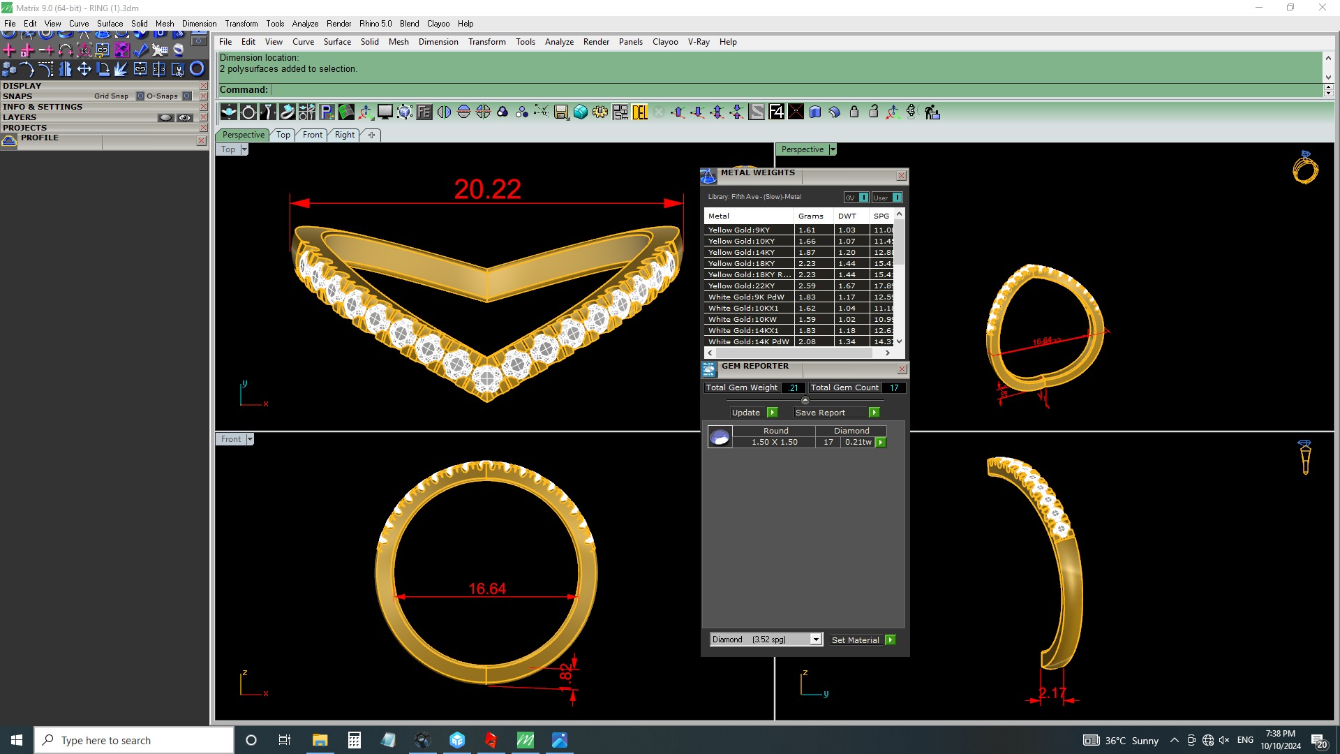Click the four-way move arrows icon
Viewport: 1340px width, 754px height.
point(84,69)
